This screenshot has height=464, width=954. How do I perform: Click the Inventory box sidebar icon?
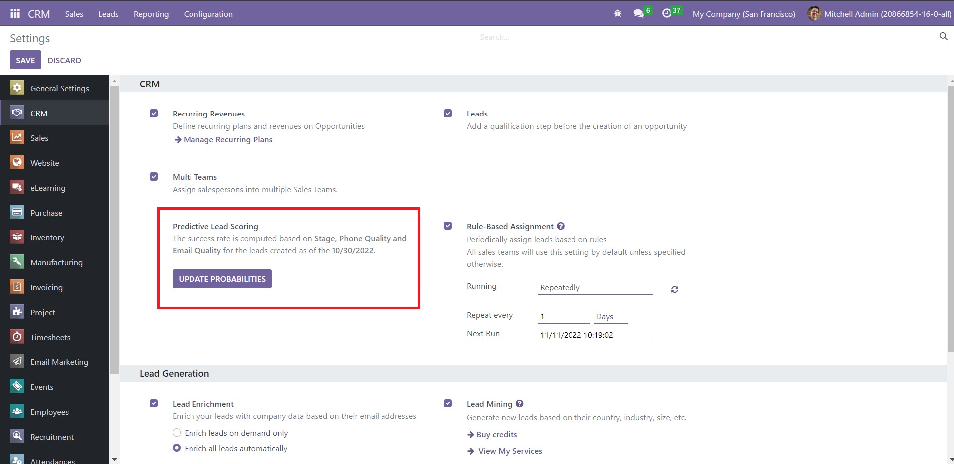(x=17, y=237)
